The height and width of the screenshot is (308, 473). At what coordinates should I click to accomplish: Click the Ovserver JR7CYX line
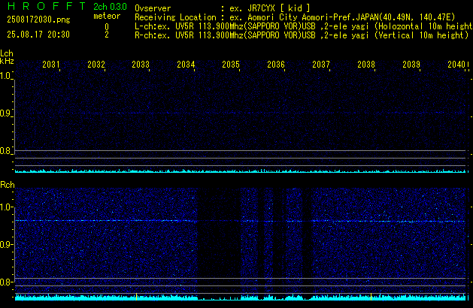[x=223, y=8]
